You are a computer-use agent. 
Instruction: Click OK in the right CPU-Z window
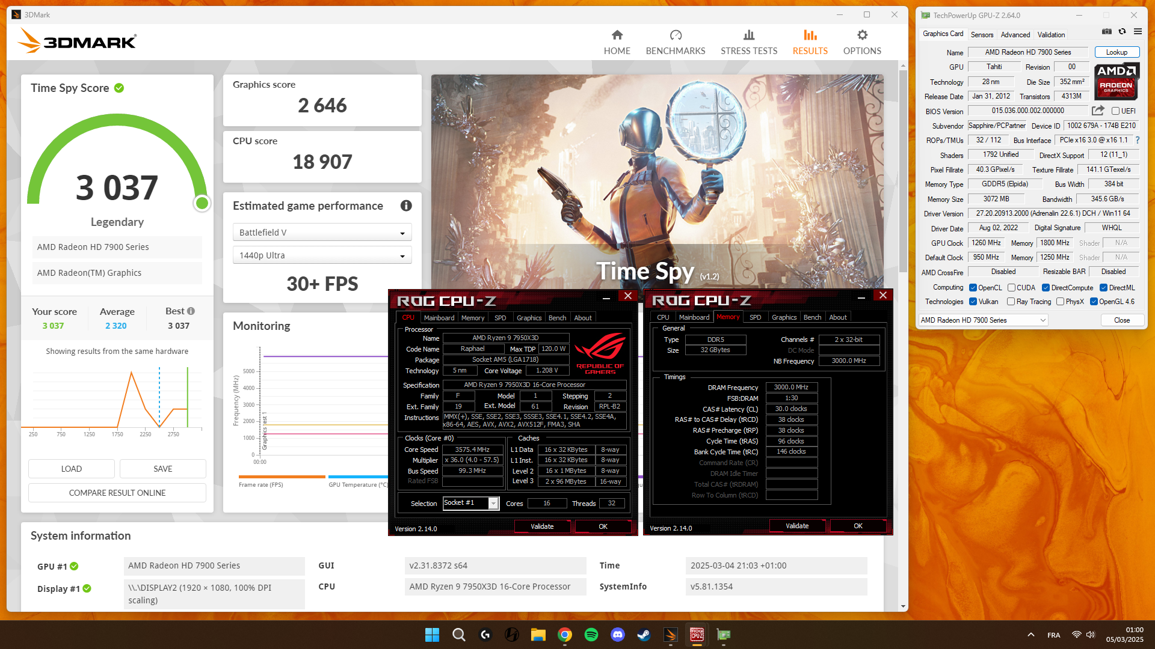pos(858,526)
